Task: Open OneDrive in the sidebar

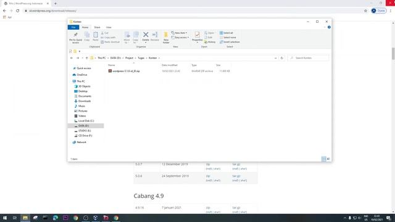Action: point(81,75)
